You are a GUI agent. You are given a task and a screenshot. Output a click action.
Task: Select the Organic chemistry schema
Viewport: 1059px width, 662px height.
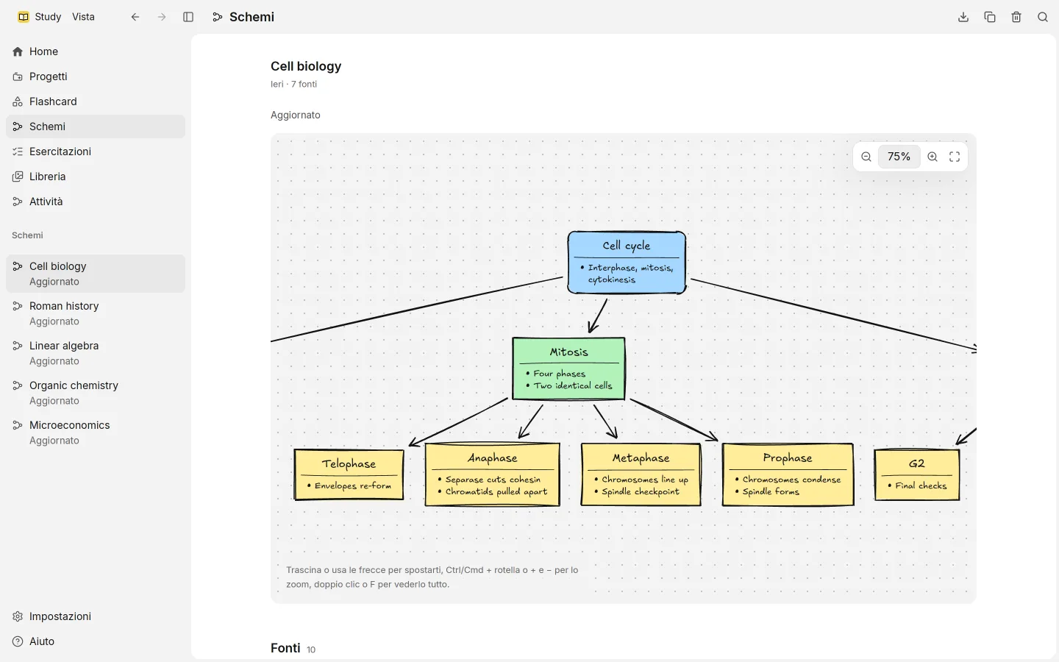pos(96,393)
